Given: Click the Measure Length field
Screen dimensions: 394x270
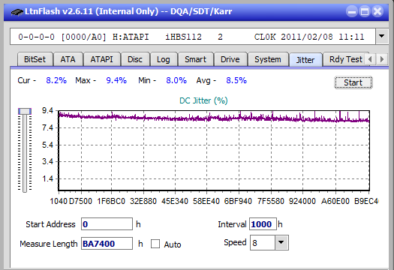Looking at the screenshot, I should (107, 244).
